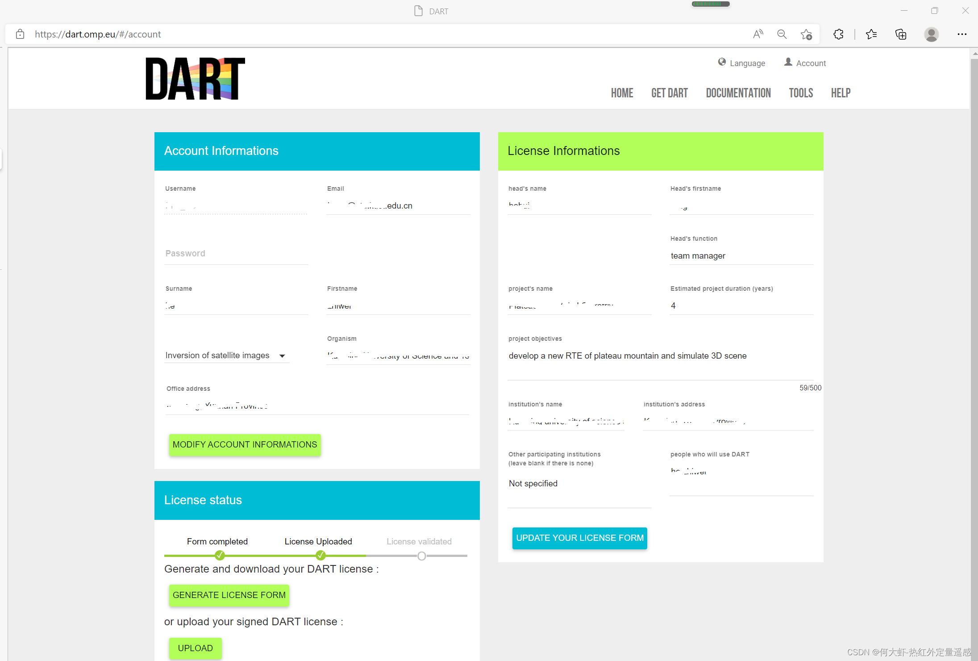Image resolution: width=978 pixels, height=661 pixels.
Task: Click the Form completed checkmark
Action: [220, 555]
